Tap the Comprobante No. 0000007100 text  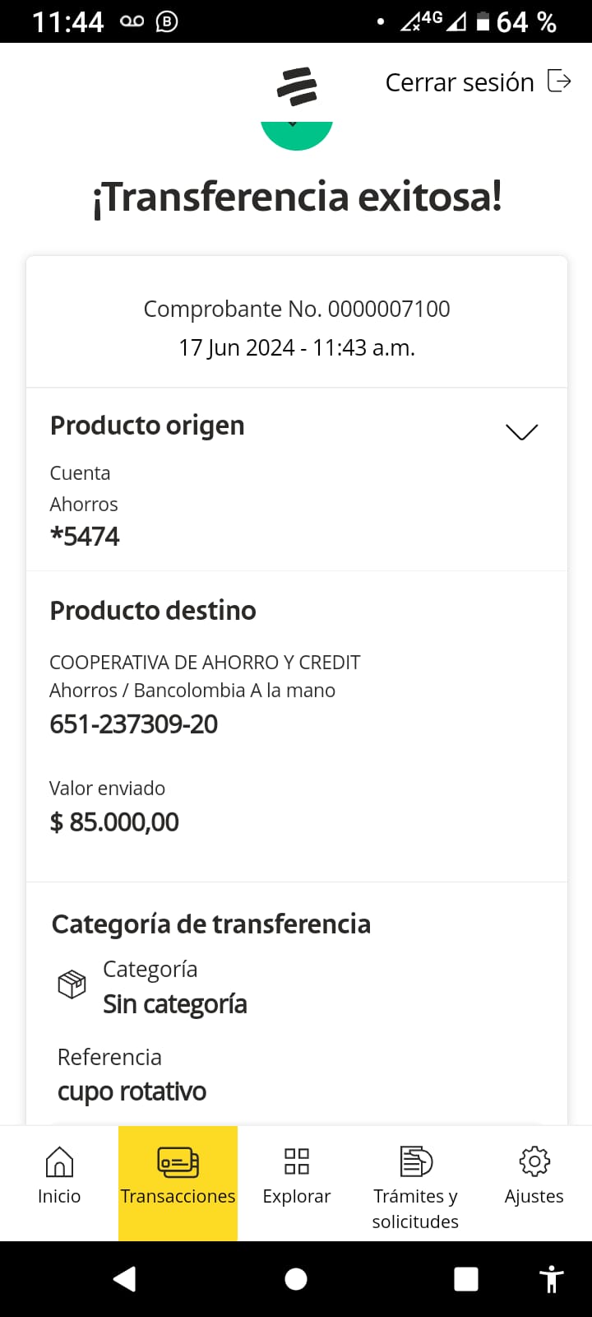(297, 309)
